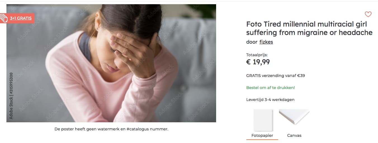Click the Tired millennial girl product title
Viewport: 378px width, 143px height.
point(309,28)
